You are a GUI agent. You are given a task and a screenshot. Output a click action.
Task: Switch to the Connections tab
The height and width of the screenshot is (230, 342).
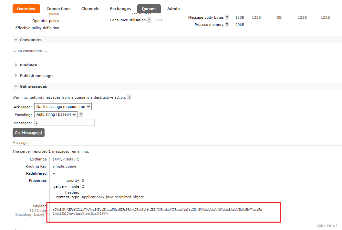58,9
